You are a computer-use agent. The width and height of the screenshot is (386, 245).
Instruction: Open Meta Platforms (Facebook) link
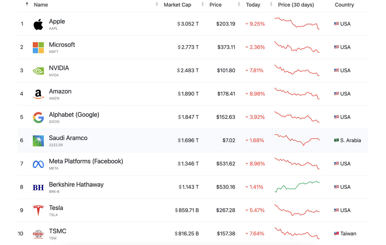86,161
